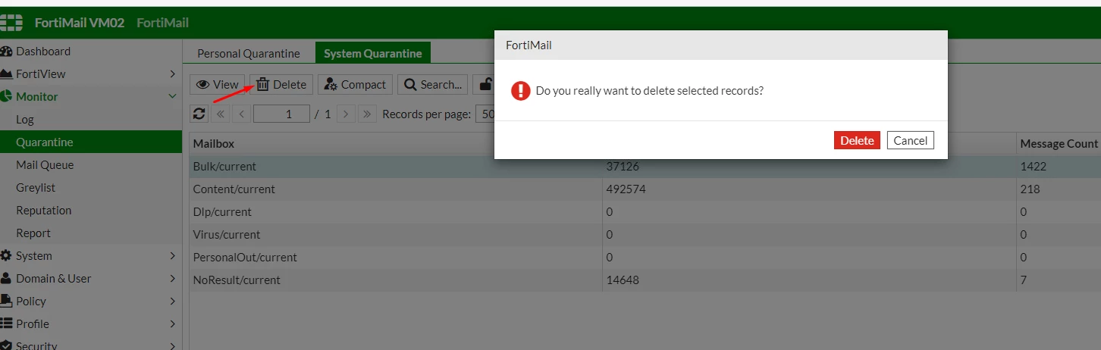Click the size value 492574
Screen dimensions: 1101x350
pos(626,189)
